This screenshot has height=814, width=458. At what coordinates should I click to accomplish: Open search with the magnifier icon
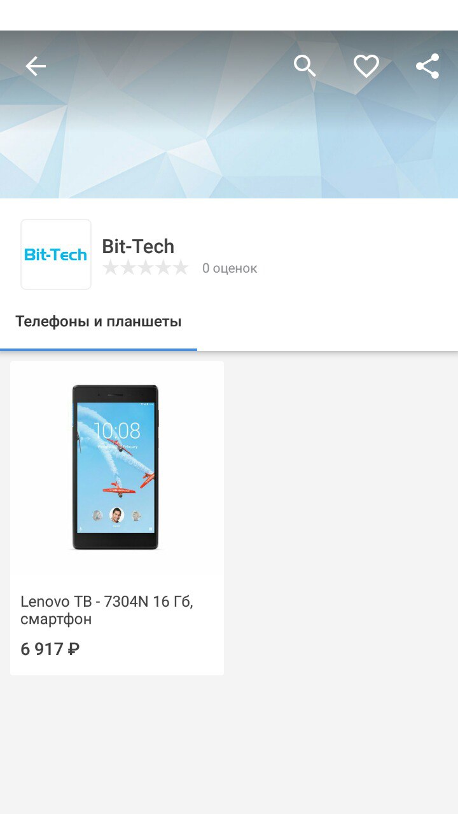point(305,66)
